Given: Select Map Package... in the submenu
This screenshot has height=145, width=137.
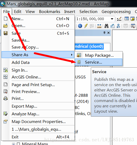Looking at the screenshot, I should [99, 55].
